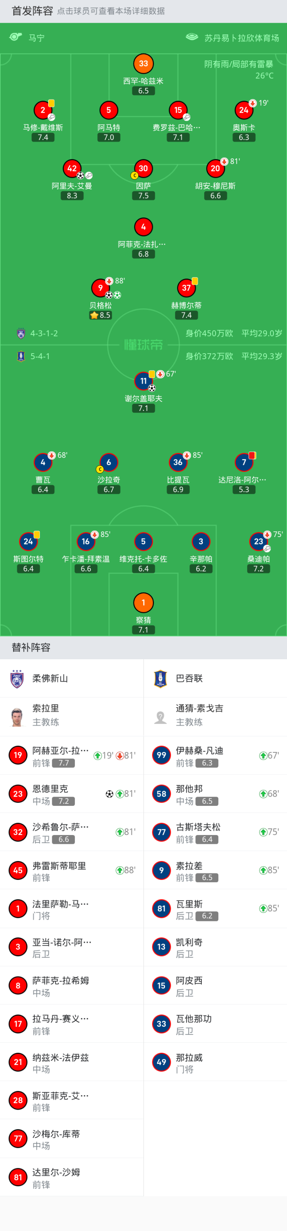Viewport: 287px width, 1231px height.
Task: Open 阿里夫-艾曼 number 42 player icon
Action: coord(72,168)
